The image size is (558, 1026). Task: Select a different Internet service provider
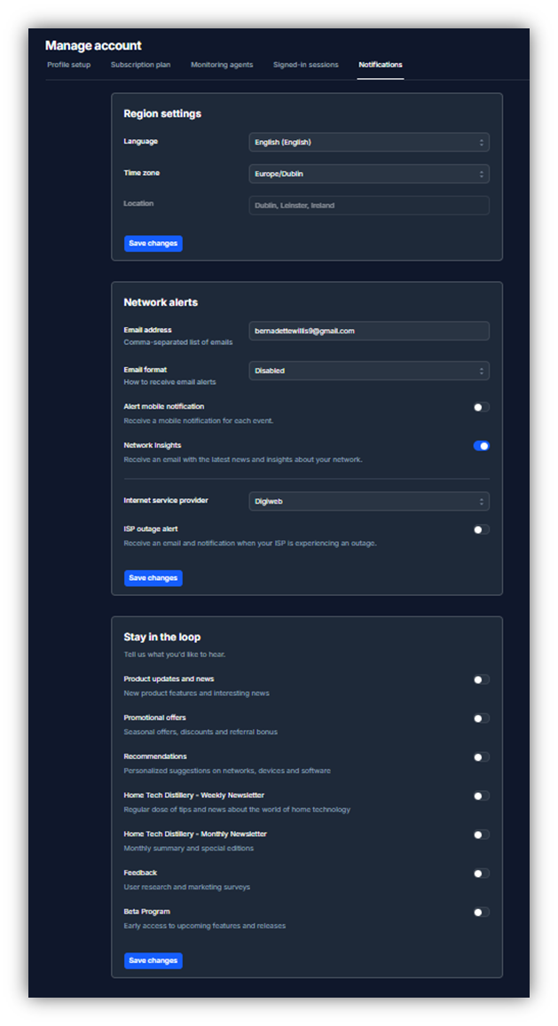(x=368, y=500)
